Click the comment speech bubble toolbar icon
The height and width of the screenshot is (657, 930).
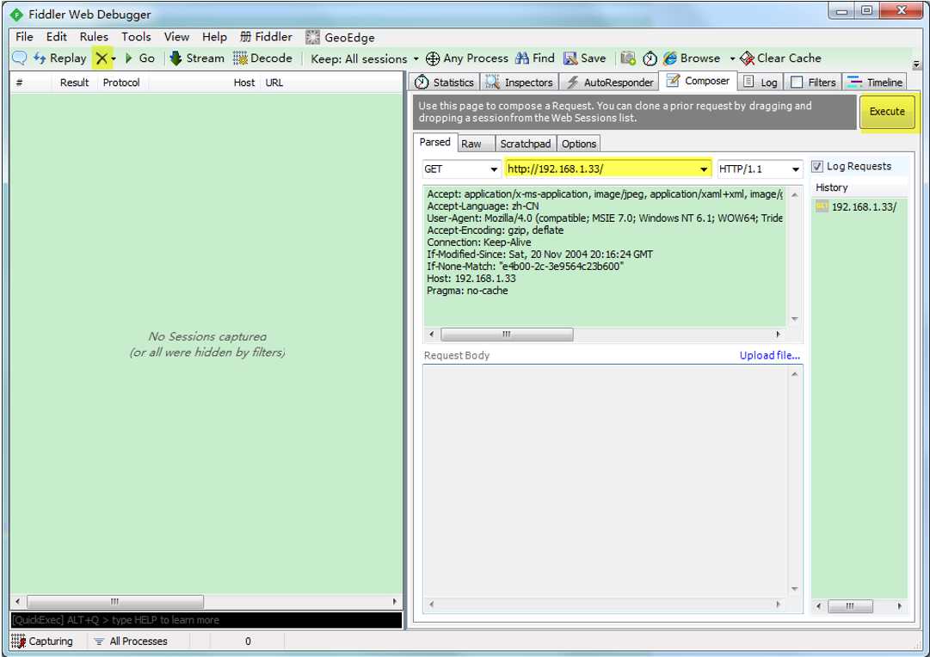20,58
